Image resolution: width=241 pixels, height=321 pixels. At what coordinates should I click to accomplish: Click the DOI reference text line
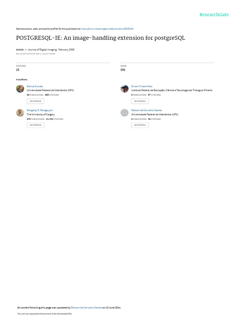click(x=36, y=54)
